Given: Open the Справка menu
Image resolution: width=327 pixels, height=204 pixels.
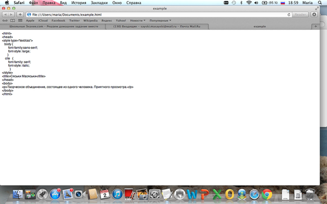Looking at the screenshot, I should pyautogui.click(x=134, y=3).
